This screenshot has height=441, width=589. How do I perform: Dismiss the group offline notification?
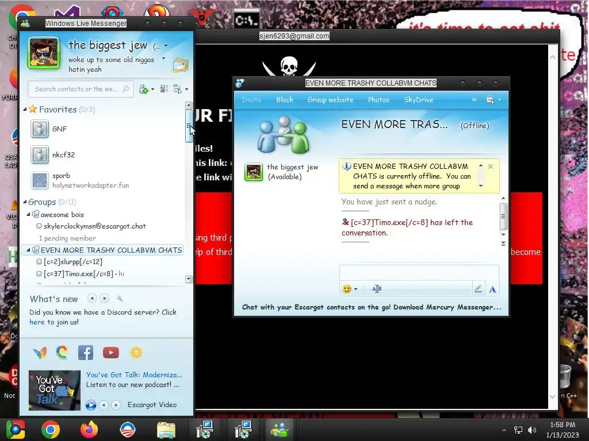coord(491,167)
